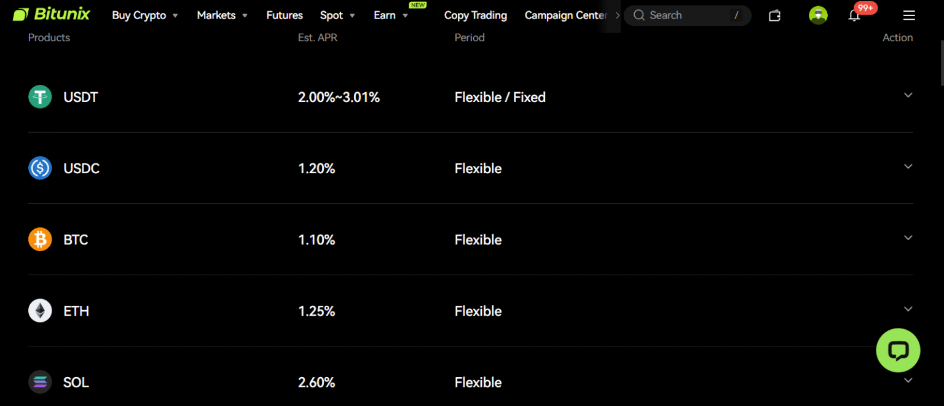This screenshot has width=944, height=406.
Task: Click the Bitcoin BTC coin icon
Action: [40, 240]
